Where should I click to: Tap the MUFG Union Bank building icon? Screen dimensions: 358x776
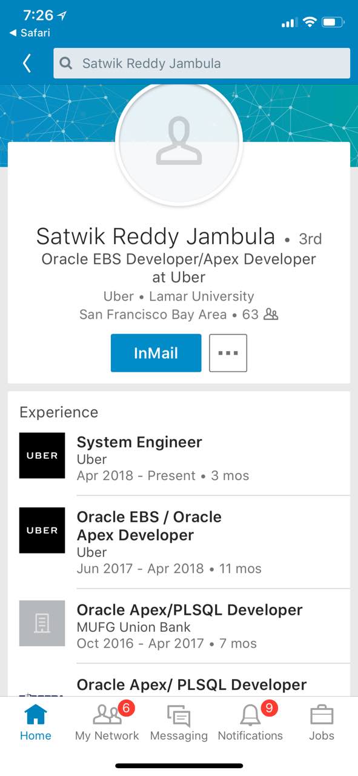coord(42,623)
